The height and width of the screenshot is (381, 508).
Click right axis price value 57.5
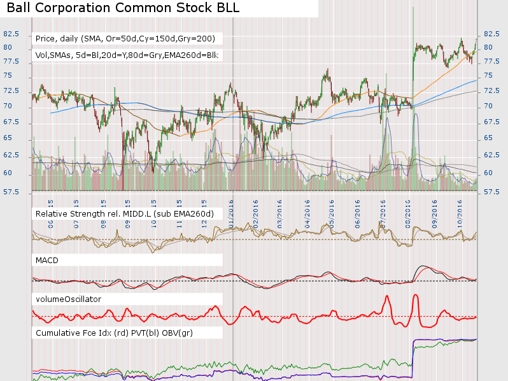click(x=492, y=192)
